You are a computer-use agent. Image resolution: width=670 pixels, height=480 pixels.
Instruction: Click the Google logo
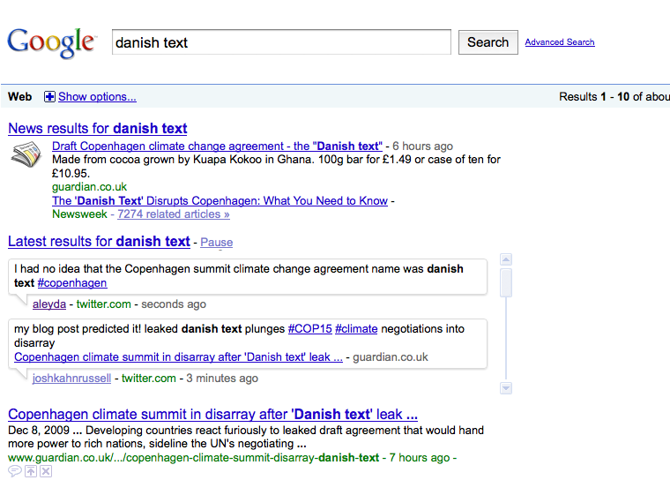point(51,42)
